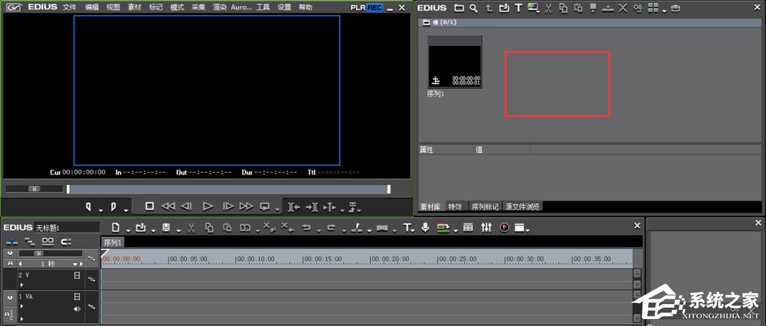Open the timeline scale '1 秒' dropdown
766x326 pixels.
pyautogui.click(x=74, y=264)
